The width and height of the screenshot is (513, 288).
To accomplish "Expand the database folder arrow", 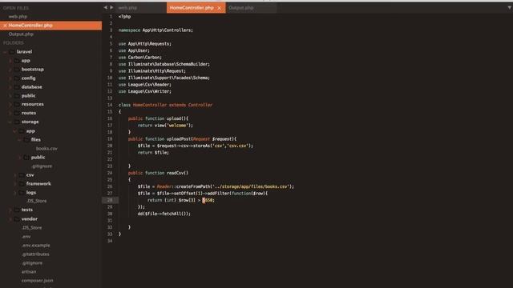I will point(10,87).
